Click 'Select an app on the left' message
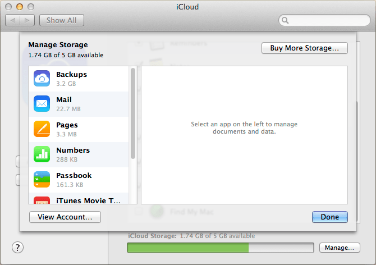The height and width of the screenshot is (265, 376). coord(244,128)
